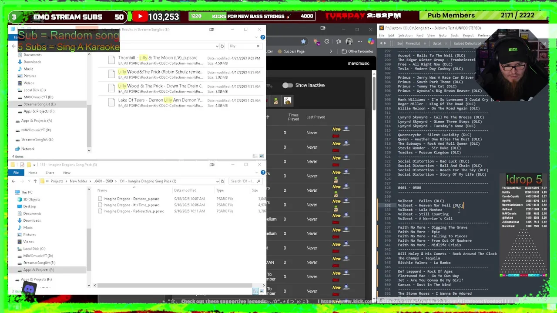This screenshot has height=313, width=557.
Task: Open the browser profile avatar
Action: point(349,42)
